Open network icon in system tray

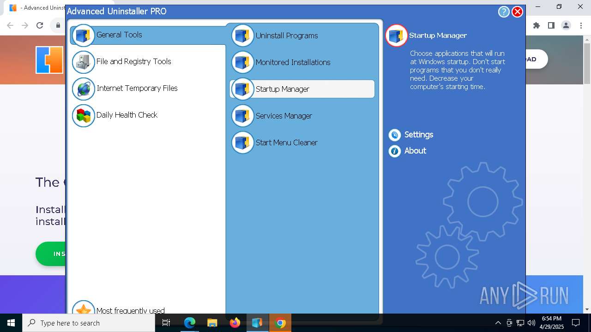[520, 323]
